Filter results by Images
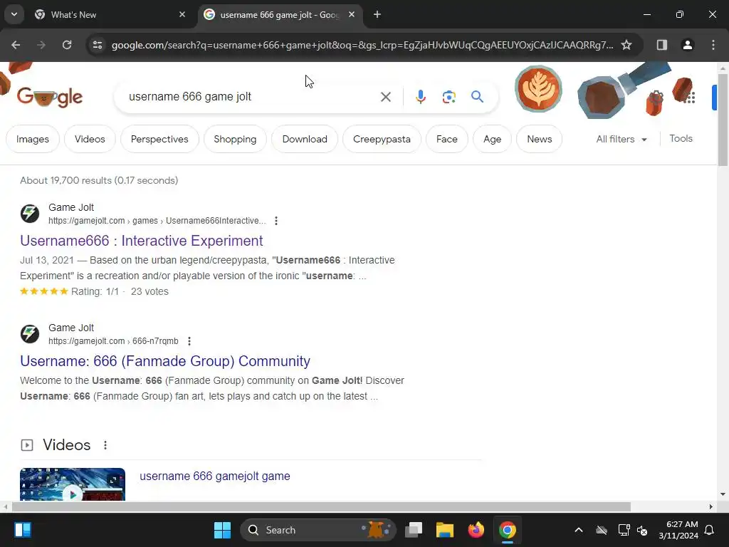This screenshot has height=547, width=729. click(33, 139)
